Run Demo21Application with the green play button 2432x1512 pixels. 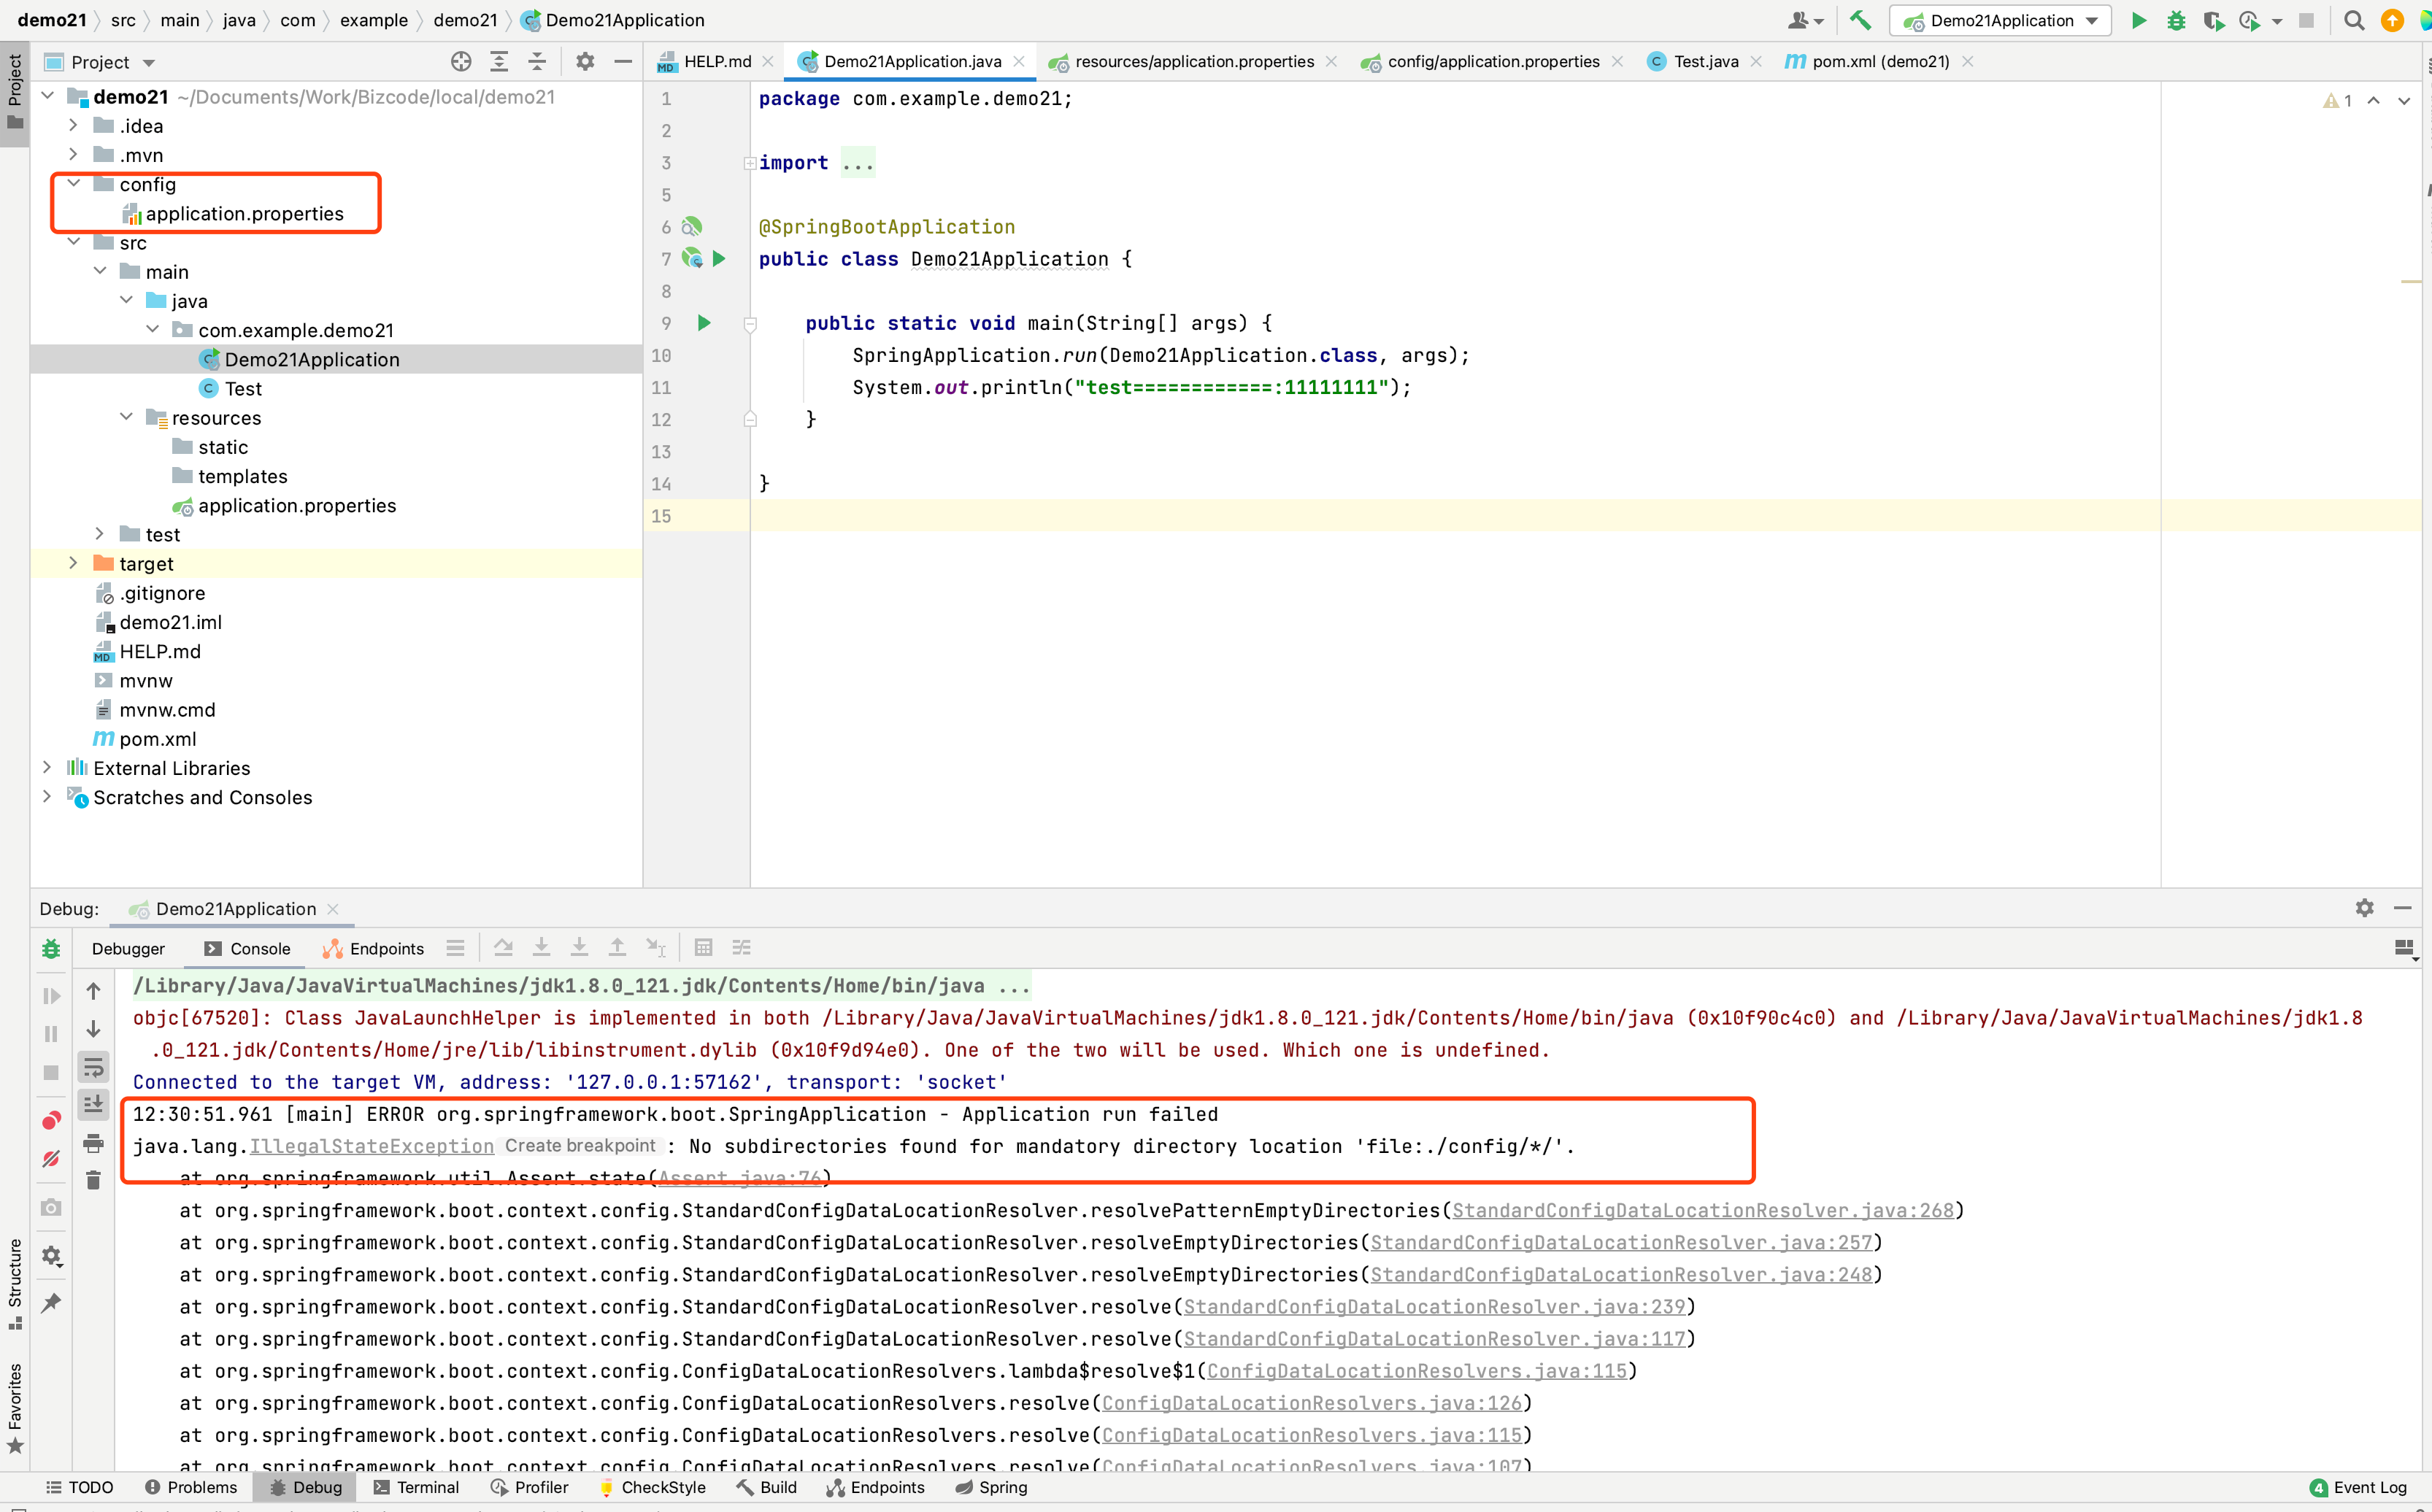click(2138, 20)
